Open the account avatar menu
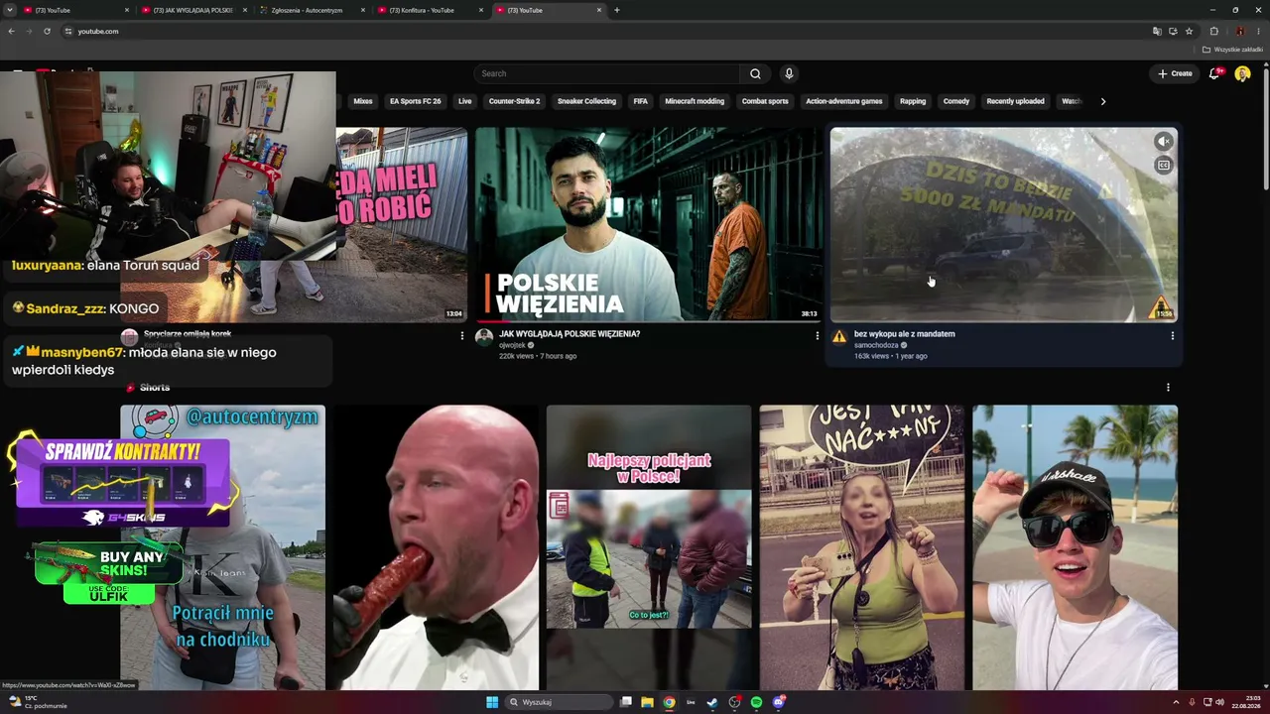 1242,73
